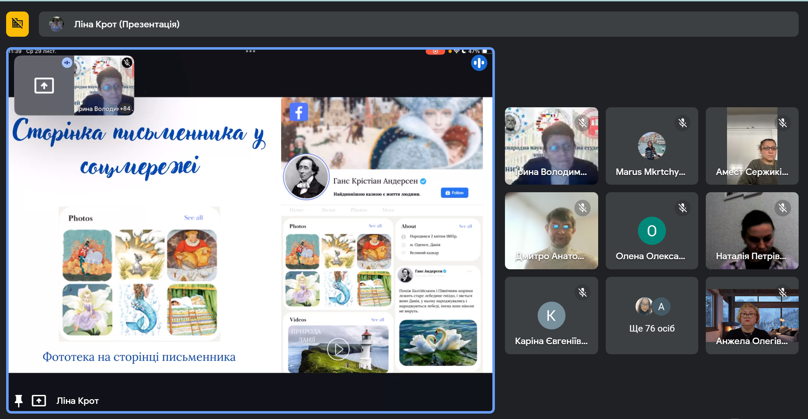
Task: Click the Ірина Володим video tile
Action: [x=551, y=146]
